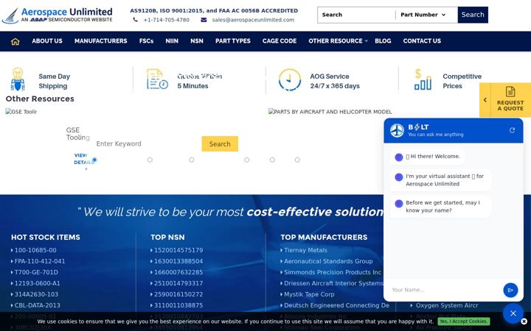Open the FSCs menu item

click(x=146, y=41)
